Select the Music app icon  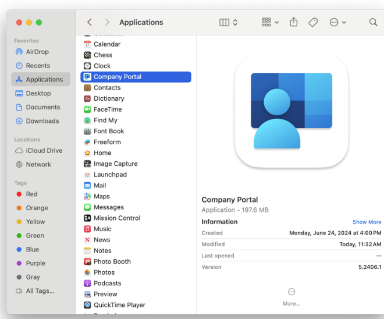tap(87, 229)
